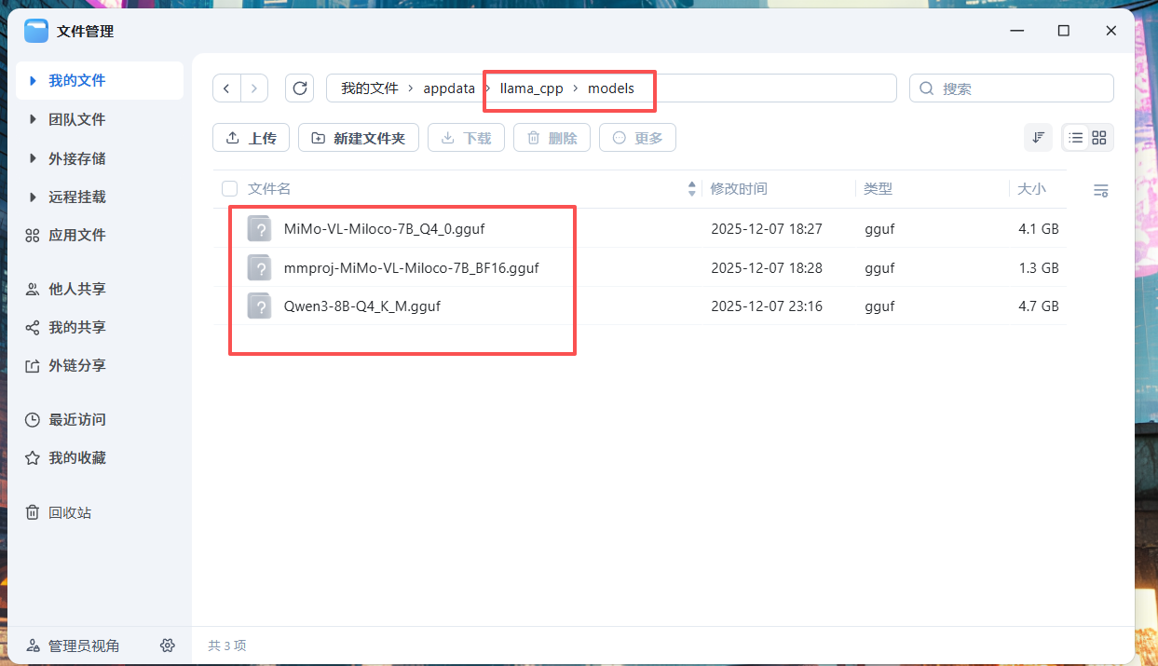Navigate to 我的文件 in breadcrumb
Image resolution: width=1158 pixels, height=666 pixels.
coord(370,88)
